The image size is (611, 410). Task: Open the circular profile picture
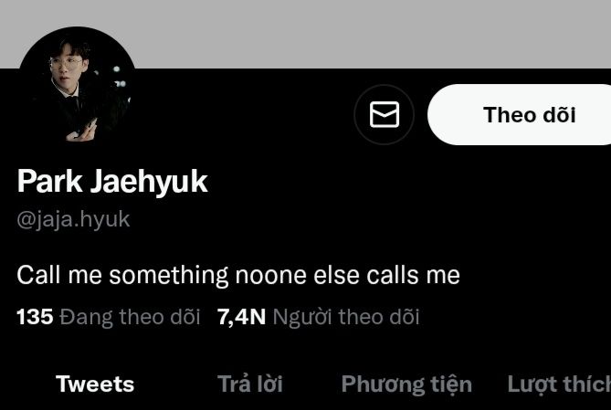pos(78,85)
